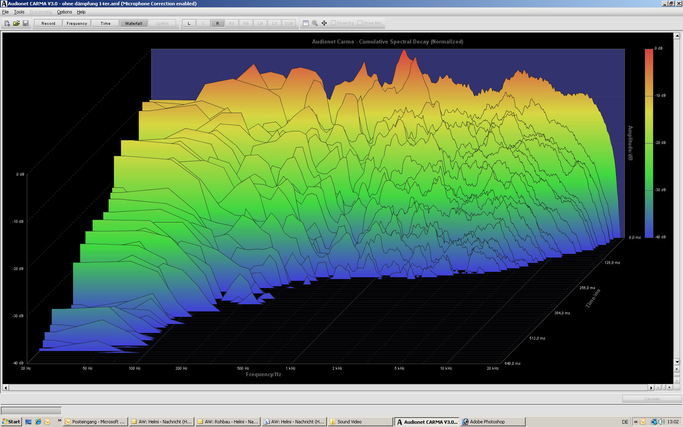
Task: Open the Tools menu
Action: (x=19, y=12)
